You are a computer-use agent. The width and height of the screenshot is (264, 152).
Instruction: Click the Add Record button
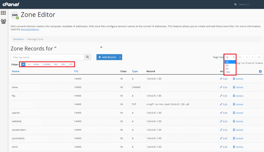pyautogui.click(x=107, y=57)
